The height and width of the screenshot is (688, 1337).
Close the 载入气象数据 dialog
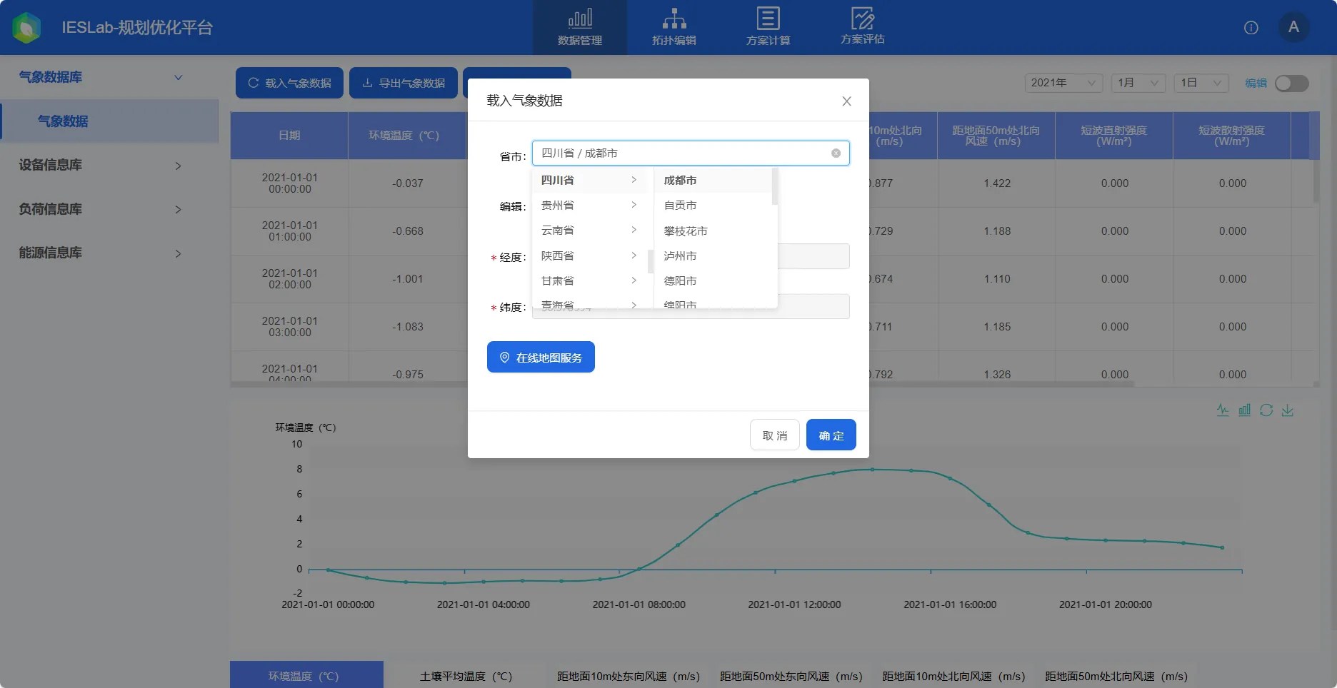click(846, 101)
